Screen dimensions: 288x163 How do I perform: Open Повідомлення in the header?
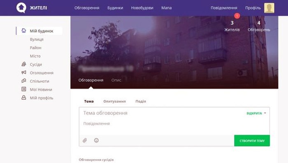224,8
